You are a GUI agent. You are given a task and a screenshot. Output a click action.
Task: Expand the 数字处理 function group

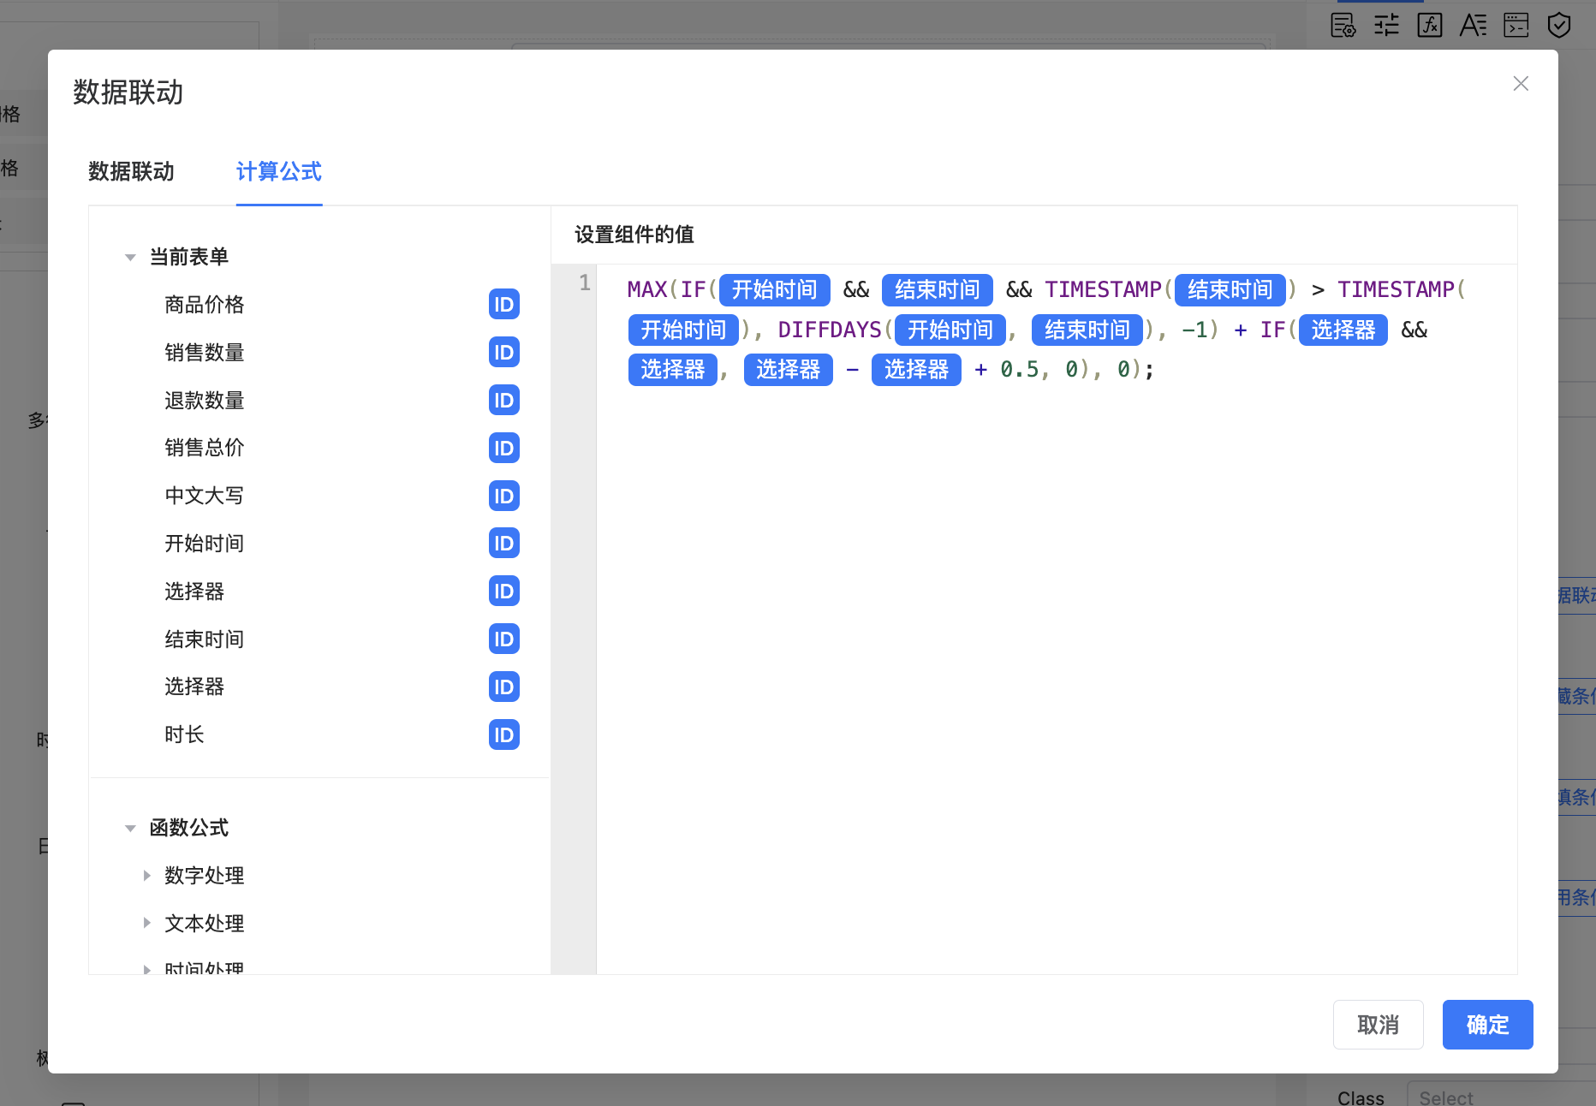pyautogui.click(x=146, y=876)
